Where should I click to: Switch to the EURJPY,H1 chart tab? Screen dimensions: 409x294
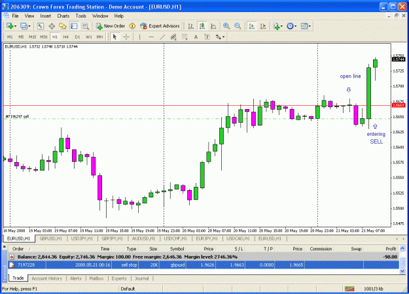[x=207, y=238]
